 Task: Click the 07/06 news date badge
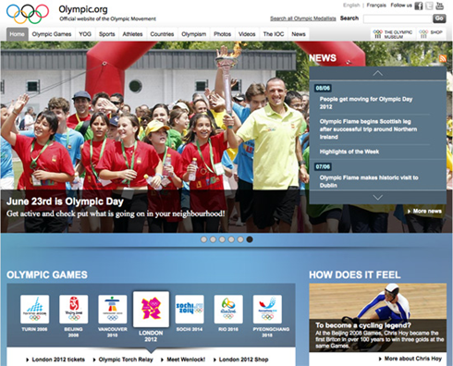323,166
